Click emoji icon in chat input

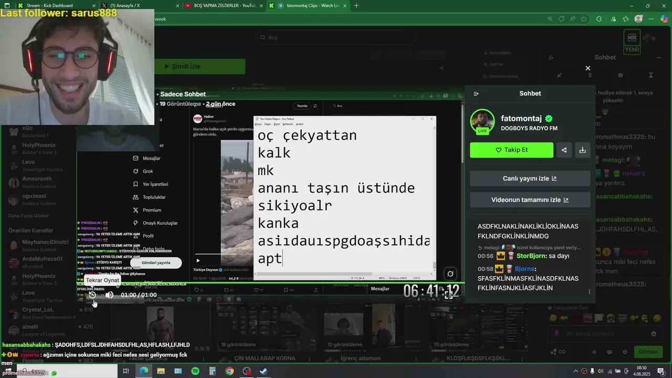pos(654,334)
